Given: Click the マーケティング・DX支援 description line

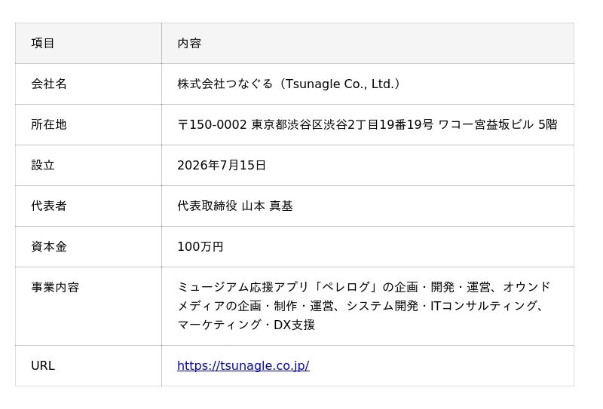Looking at the screenshot, I should tap(246, 325).
